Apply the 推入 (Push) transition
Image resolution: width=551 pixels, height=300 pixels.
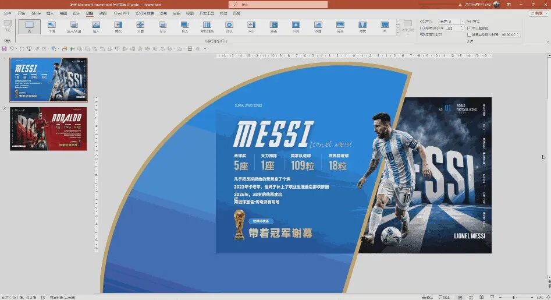pyautogui.click(x=96, y=27)
